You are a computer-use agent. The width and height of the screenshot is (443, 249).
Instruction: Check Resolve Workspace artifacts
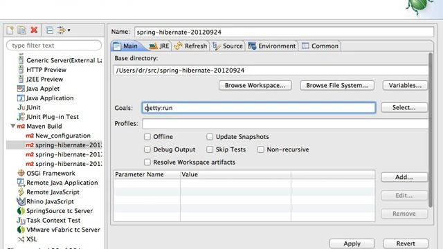click(147, 162)
